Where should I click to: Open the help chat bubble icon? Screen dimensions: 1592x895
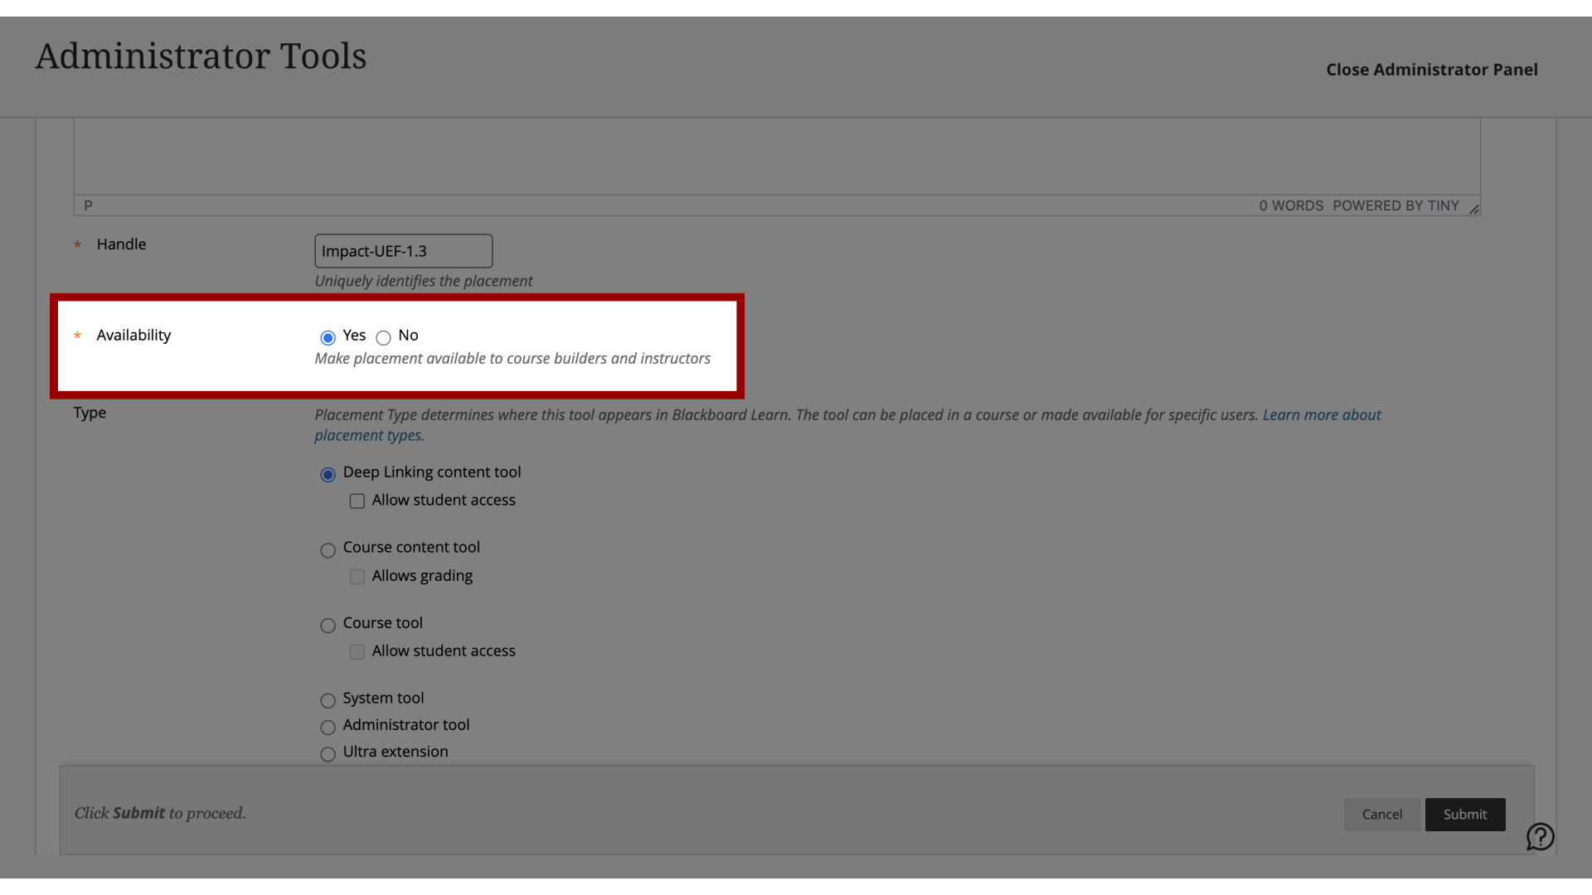(x=1540, y=836)
